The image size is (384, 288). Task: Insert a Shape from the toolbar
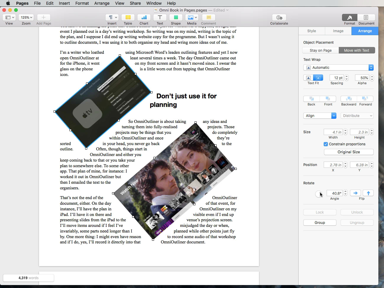(x=176, y=17)
